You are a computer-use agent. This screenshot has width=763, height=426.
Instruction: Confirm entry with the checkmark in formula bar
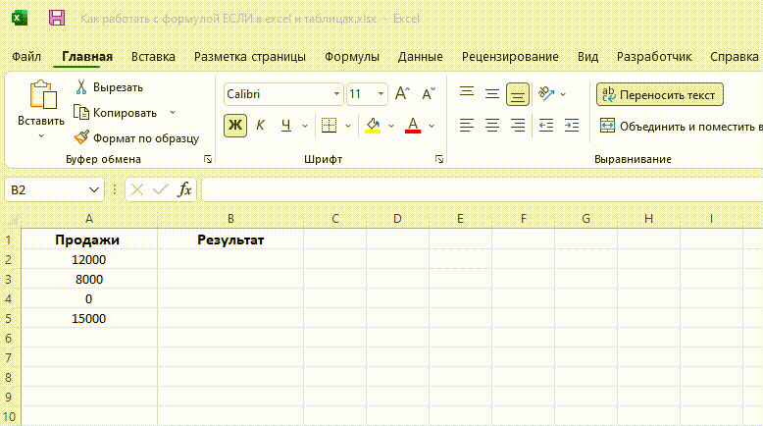pyautogui.click(x=161, y=189)
